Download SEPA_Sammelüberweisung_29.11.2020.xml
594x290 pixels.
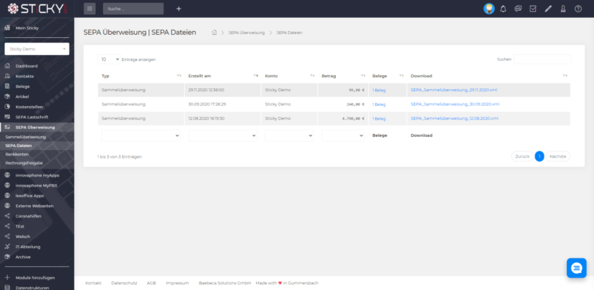pos(454,90)
